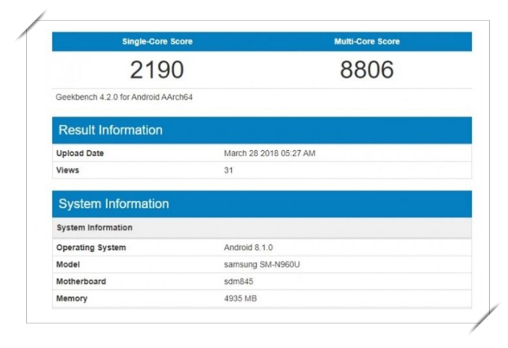
Task: Click the Views label
Action: pos(67,170)
